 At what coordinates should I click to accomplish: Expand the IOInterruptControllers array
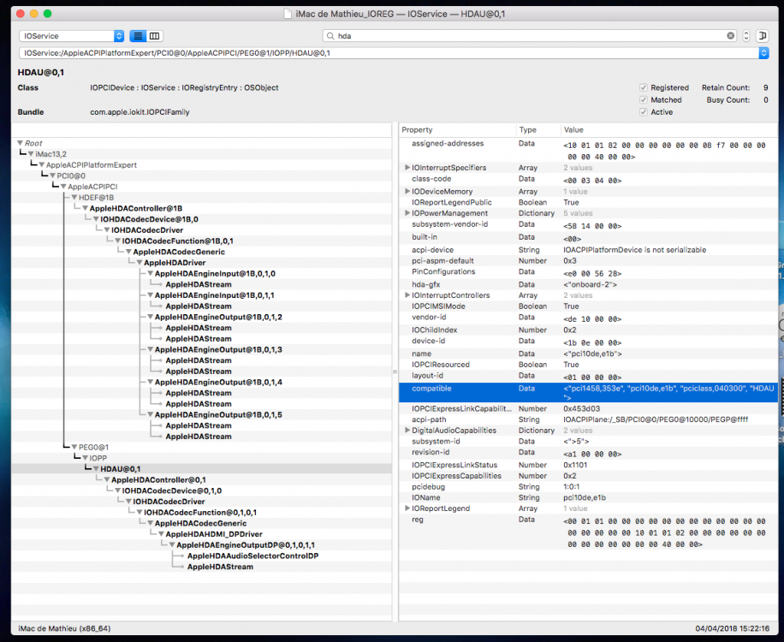[407, 295]
